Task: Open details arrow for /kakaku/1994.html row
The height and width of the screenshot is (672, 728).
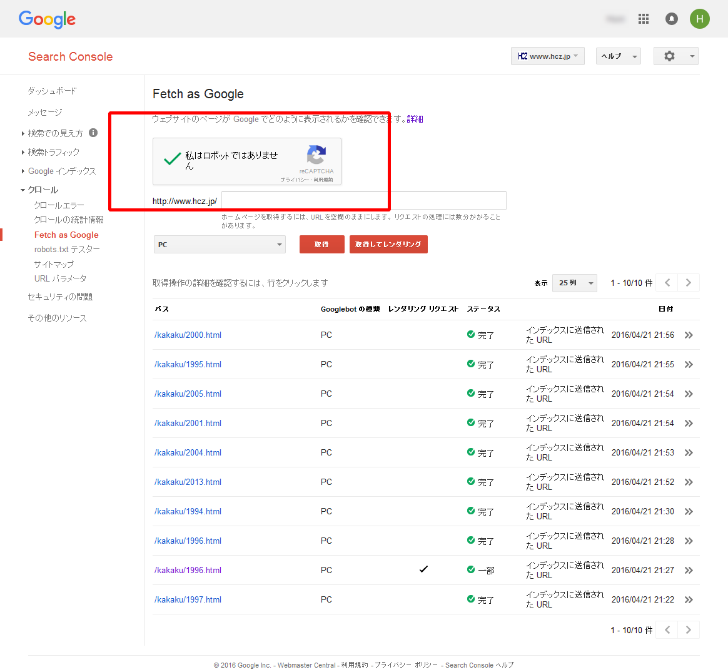Action: tap(689, 511)
